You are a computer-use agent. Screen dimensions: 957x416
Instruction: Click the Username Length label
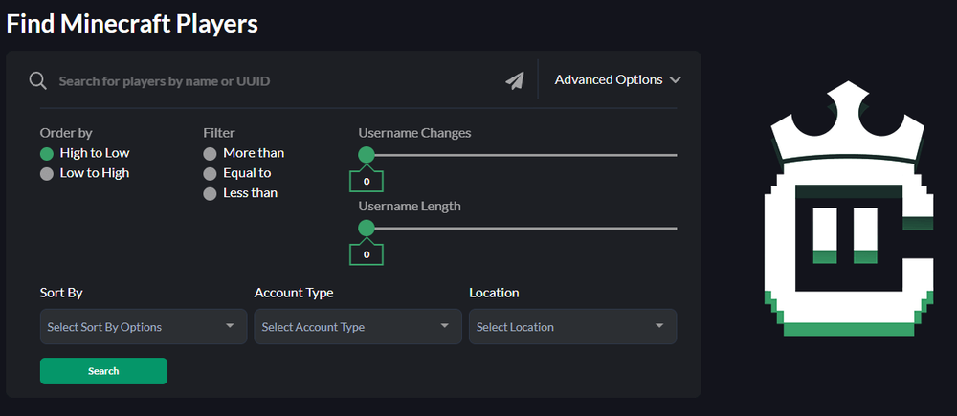[410, 207]
